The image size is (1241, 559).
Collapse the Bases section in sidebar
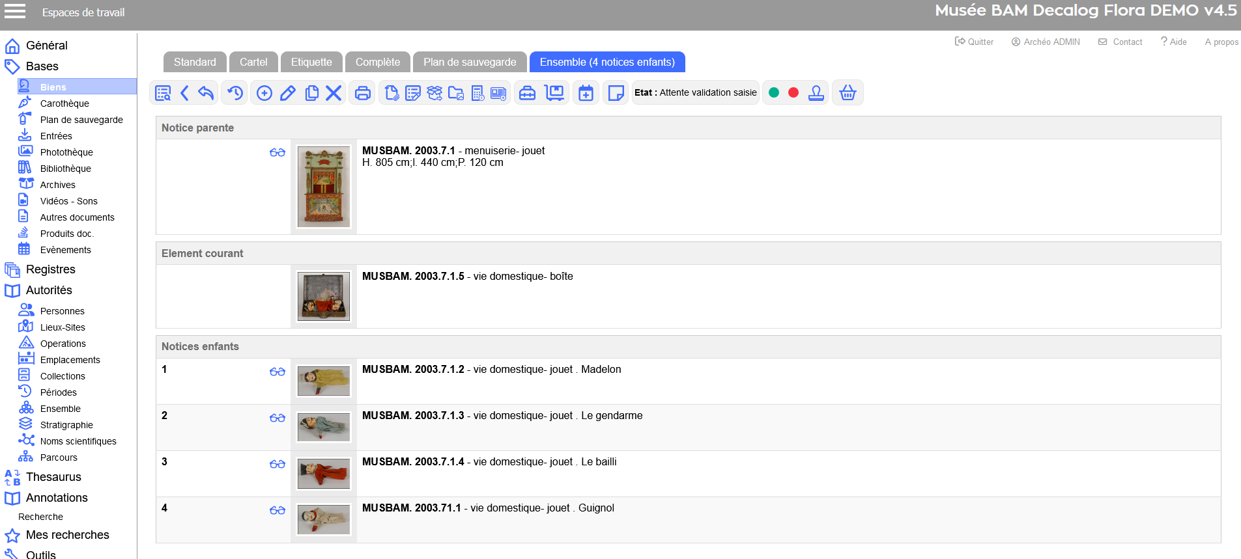coord(42,66)
